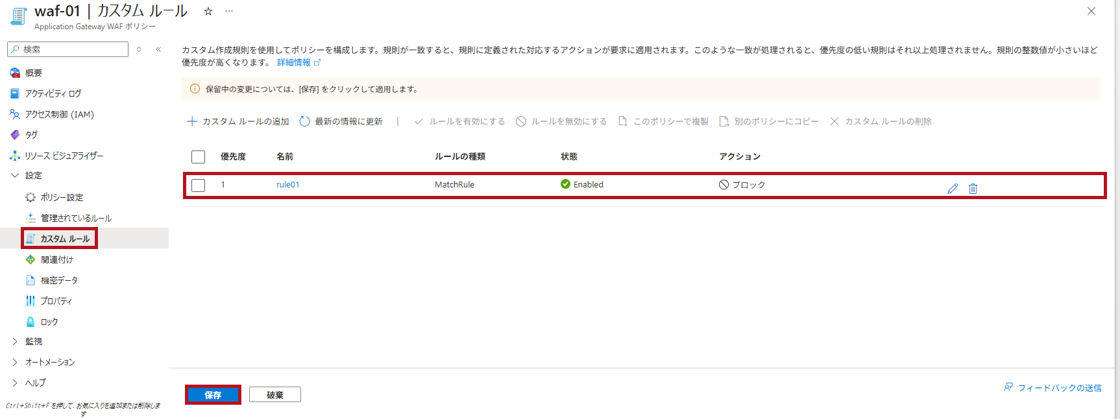The height and width of the screenshot is (419, 1120).
Task: Click the フィードバックの送信 link
Action: pyautogui.click(x=1053, y=388)
